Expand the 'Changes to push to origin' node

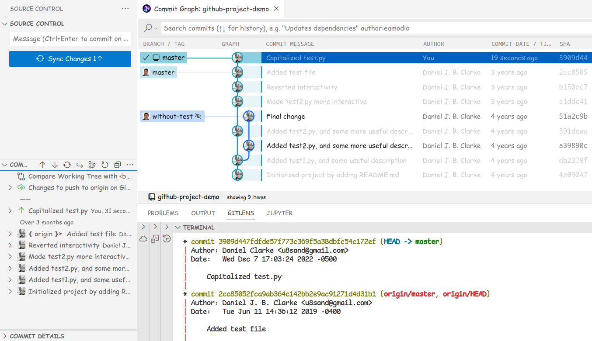[10, 188]
